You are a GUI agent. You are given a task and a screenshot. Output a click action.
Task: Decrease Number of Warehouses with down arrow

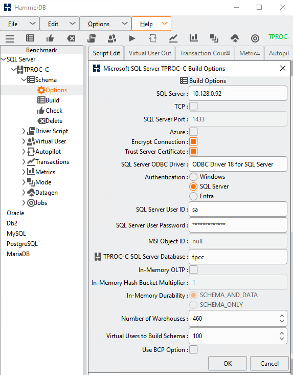[x=282, y=321]
